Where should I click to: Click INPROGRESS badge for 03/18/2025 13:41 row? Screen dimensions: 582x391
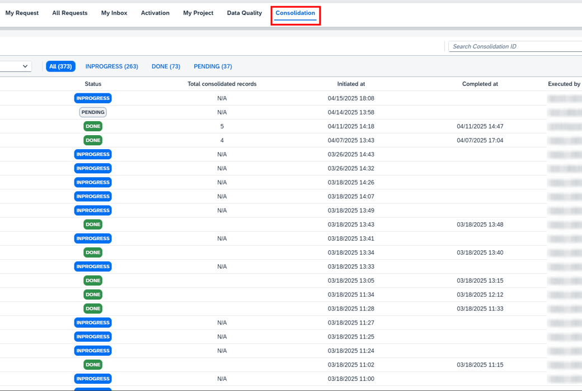(93, 239)
